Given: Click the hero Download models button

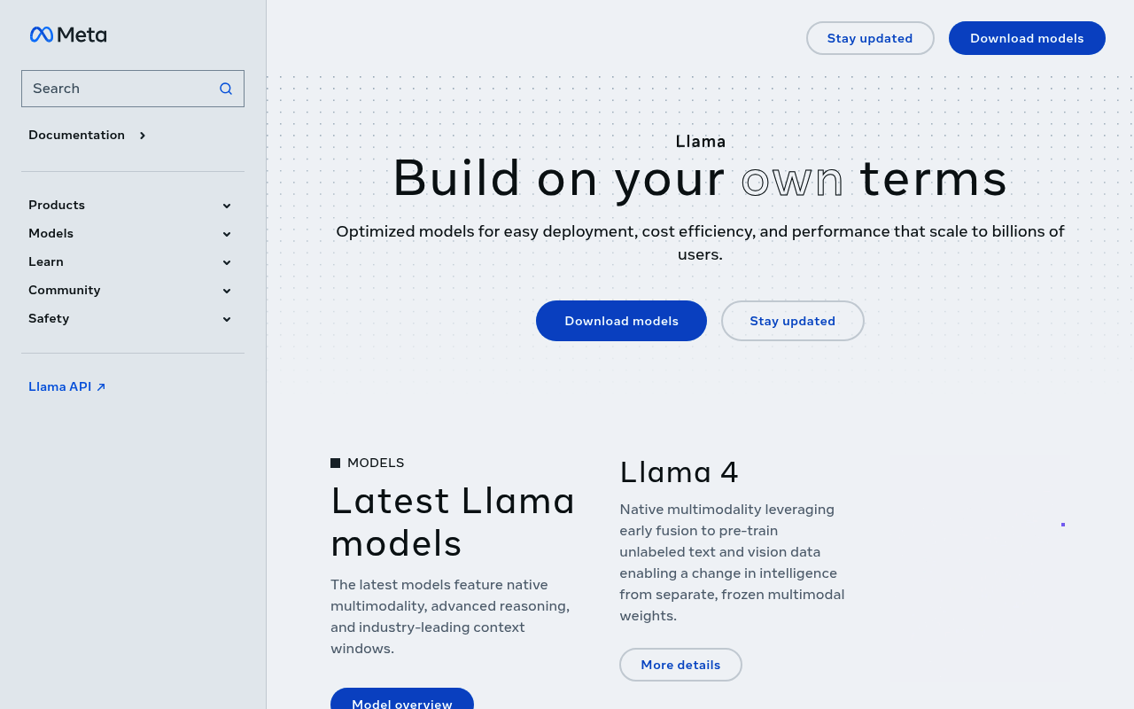Looking at the screenshot, I should click(x=621, y=321).
